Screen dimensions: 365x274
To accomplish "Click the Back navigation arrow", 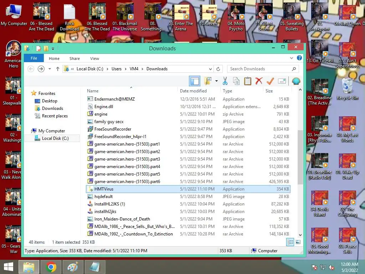I will [31, 69].
